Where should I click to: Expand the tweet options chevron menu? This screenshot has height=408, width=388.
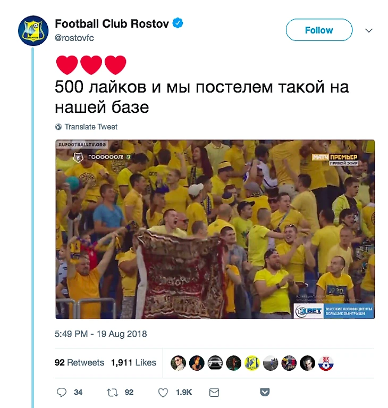[369, 30]
